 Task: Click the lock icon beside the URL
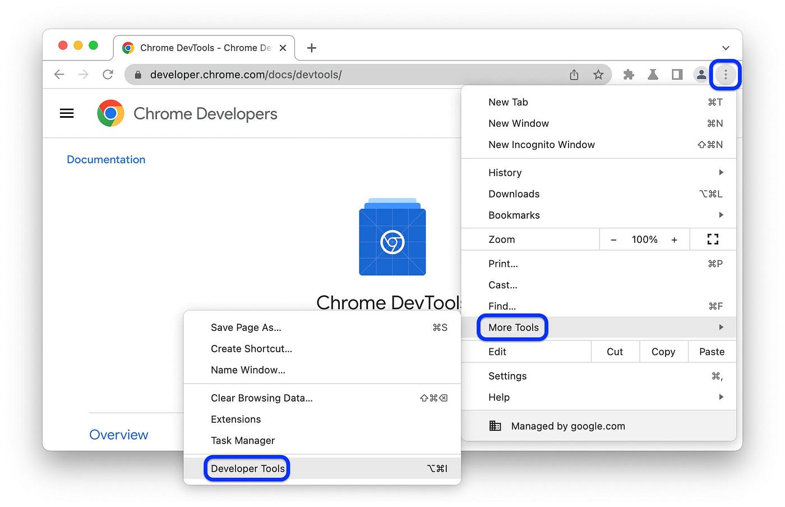(x=138, y=75)
